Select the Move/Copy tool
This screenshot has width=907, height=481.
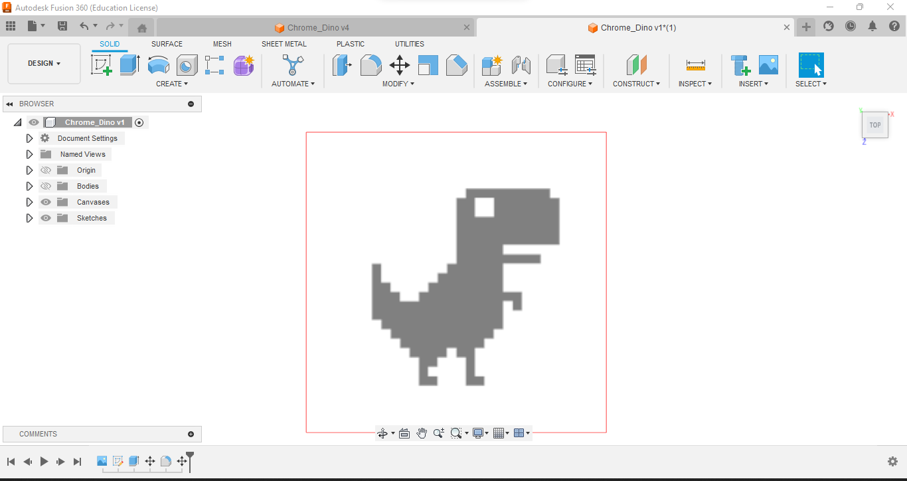pos(399,65)
